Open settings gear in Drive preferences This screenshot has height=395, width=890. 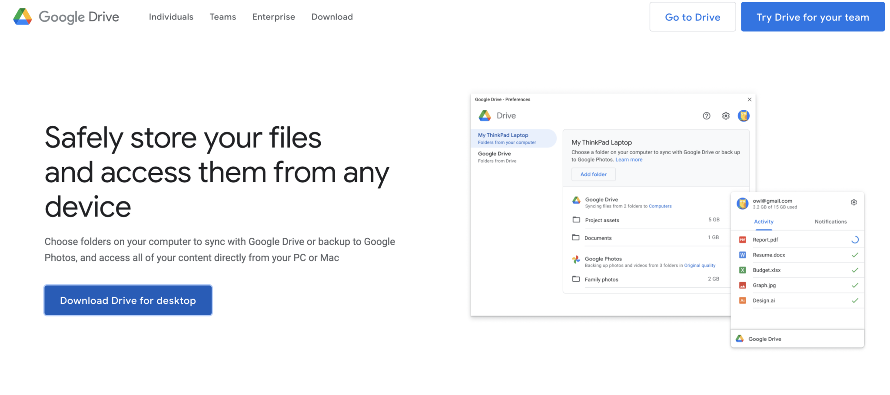coord(726,115)
